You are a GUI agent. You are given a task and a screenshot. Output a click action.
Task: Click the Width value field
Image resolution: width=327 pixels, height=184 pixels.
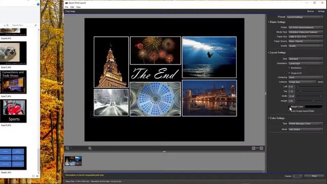pyautogui.click(x=292, y=96)
